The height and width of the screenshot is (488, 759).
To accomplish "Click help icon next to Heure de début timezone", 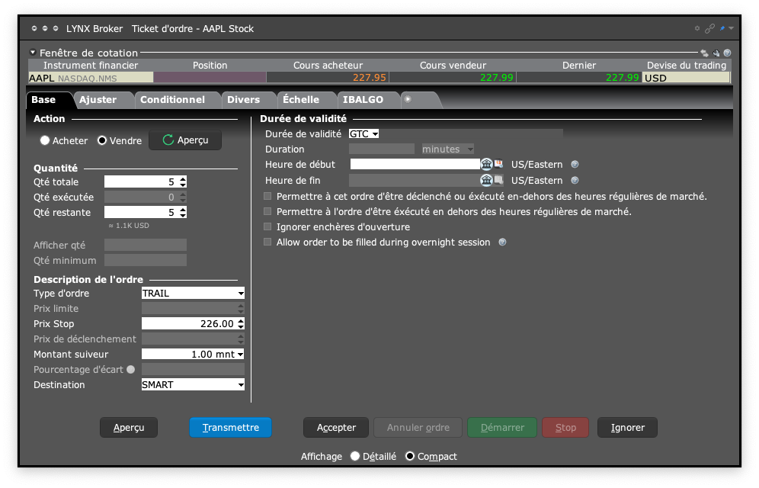I will (575, 165).
